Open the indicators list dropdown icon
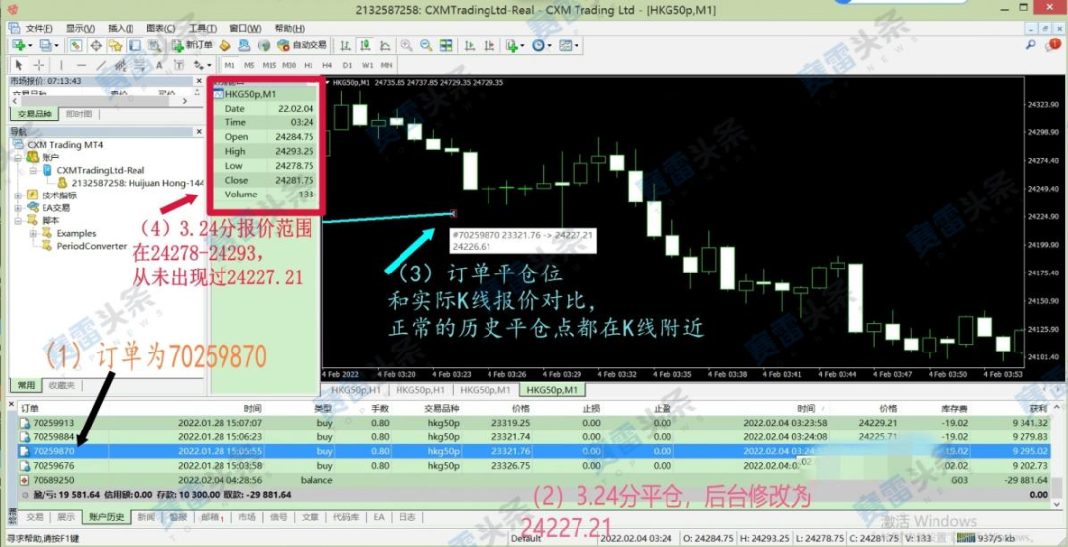 [x=514, y=45]
